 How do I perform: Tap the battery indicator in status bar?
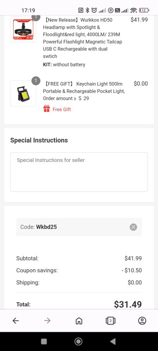pyautogui.click(x=144, y=10)
